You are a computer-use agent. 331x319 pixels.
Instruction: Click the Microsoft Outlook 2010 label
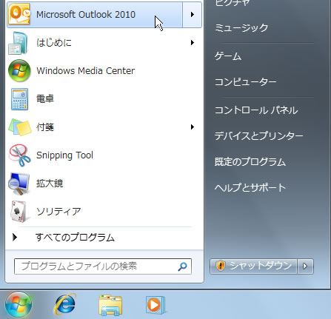[86, 15]
